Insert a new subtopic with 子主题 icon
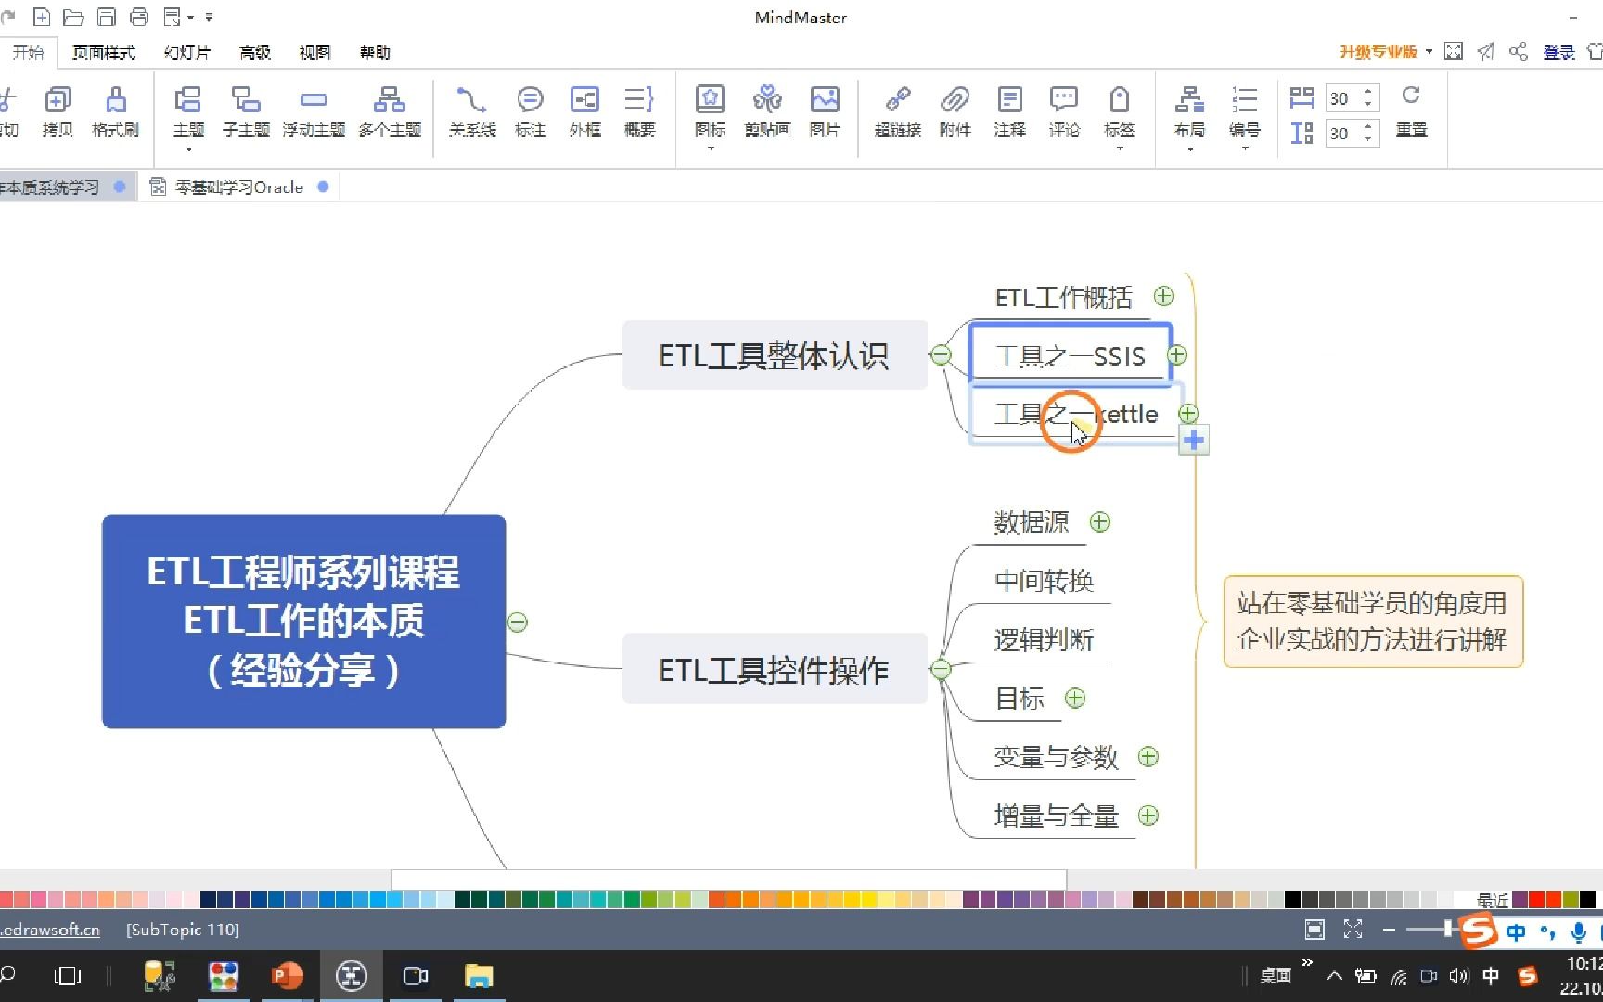This screenshot has width=1603, height=1002. click(245, 111)
